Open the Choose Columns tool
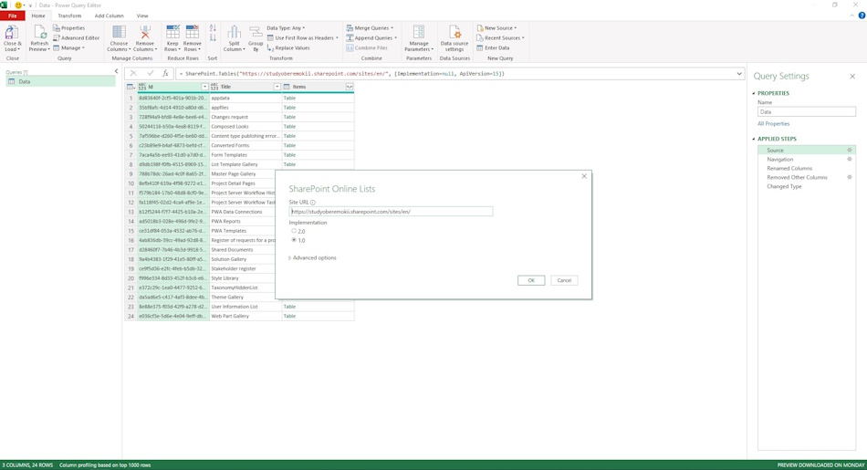 (119, 38)
